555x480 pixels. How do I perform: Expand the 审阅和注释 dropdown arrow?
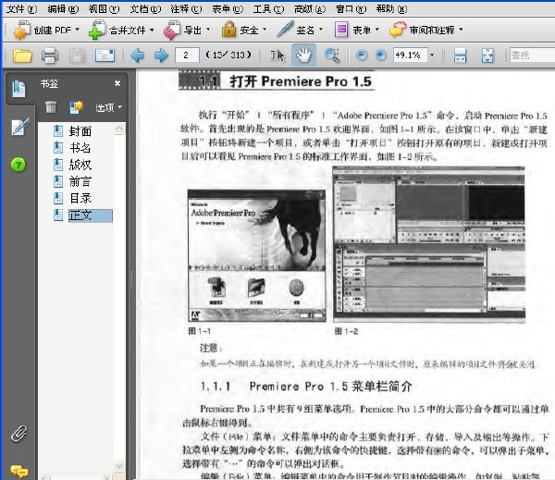click(x=461, y=30)
